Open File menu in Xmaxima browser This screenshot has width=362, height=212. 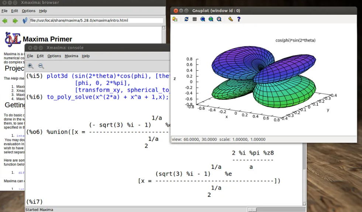4,11
